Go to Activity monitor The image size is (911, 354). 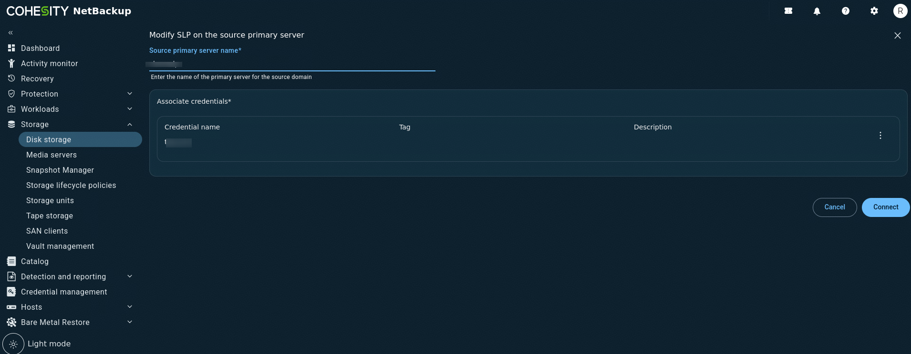pyautogui.click(x=50, y=63)
